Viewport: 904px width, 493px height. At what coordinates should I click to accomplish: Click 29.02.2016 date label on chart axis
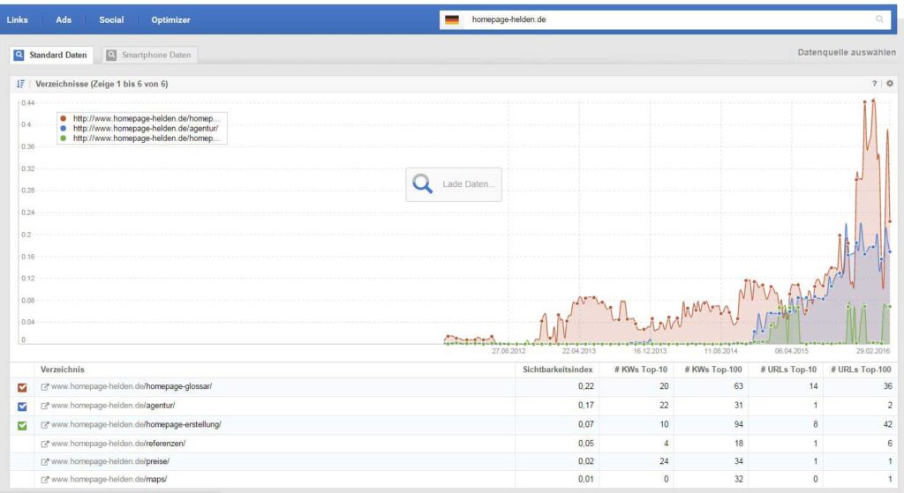[x=873, y=351]
